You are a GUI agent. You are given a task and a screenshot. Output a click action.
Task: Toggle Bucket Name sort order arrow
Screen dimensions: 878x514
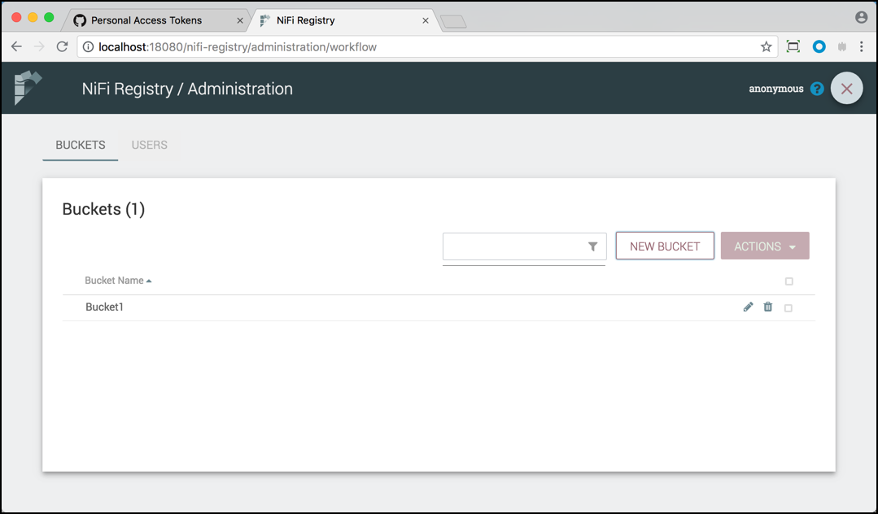147,280
